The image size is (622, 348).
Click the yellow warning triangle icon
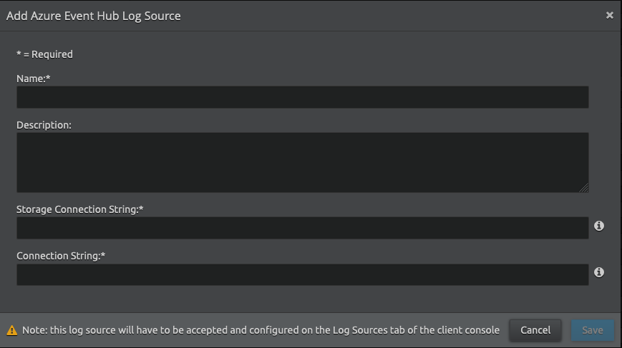click(12, 330)
